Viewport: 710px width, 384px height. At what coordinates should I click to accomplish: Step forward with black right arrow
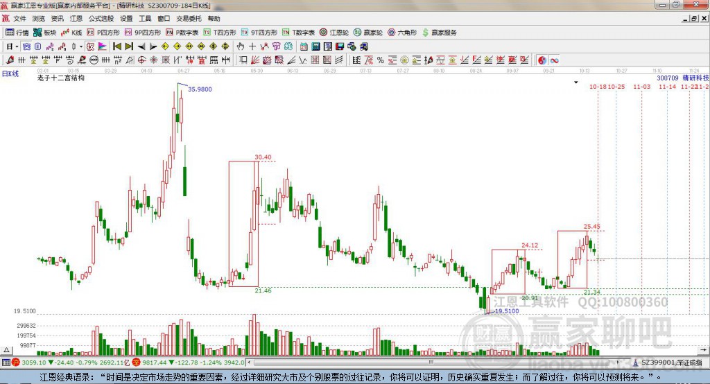pyautogui.click(x=153, y=46)
